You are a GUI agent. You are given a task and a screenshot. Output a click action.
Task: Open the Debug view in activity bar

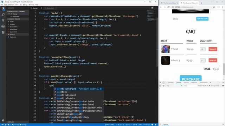pyautogui.click(x=3, y=27)
